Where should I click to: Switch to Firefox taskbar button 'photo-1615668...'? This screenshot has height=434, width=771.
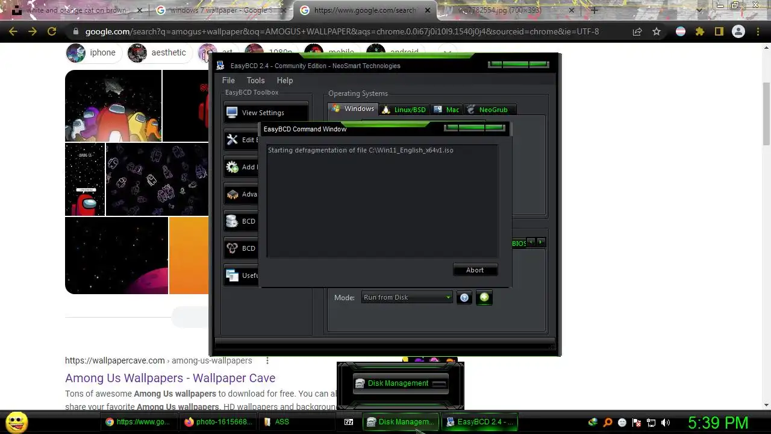pos(219,422)
